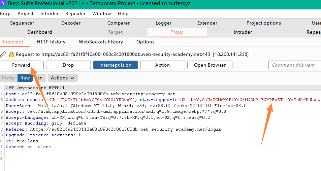Click the Accept header line
This screenshot has width=321, height=171.
tap(116, 111)
